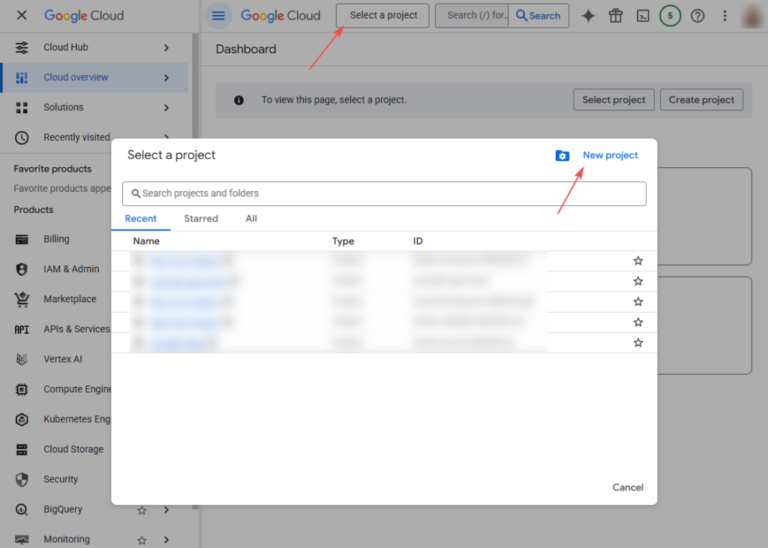This screenshot has height=548, width=768.
Task: Expand the Cloud Hub submenu arrow
Action: tap(166, 47)
